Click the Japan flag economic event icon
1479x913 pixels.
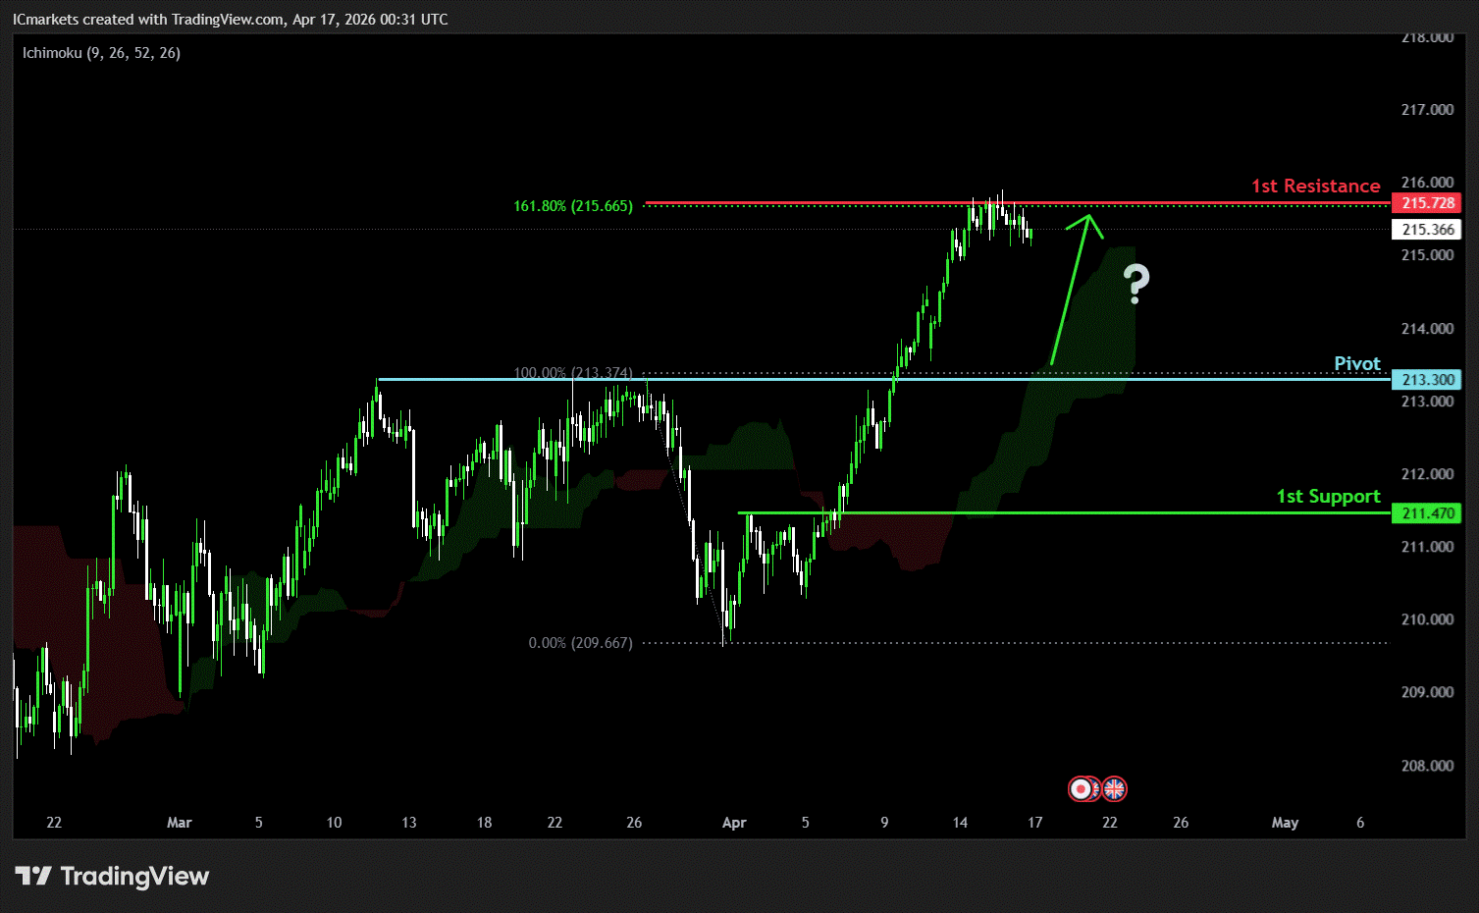click(x=1081, y=788)
